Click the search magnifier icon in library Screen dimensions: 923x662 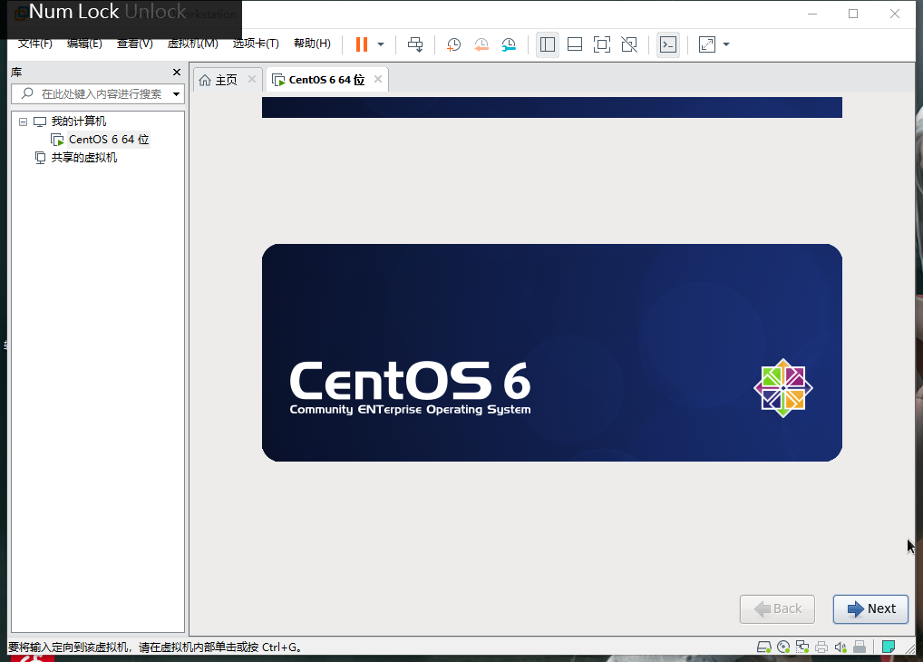coord(27,93)
